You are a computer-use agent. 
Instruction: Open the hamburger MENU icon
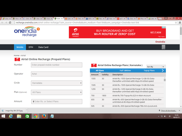point(163,47)
